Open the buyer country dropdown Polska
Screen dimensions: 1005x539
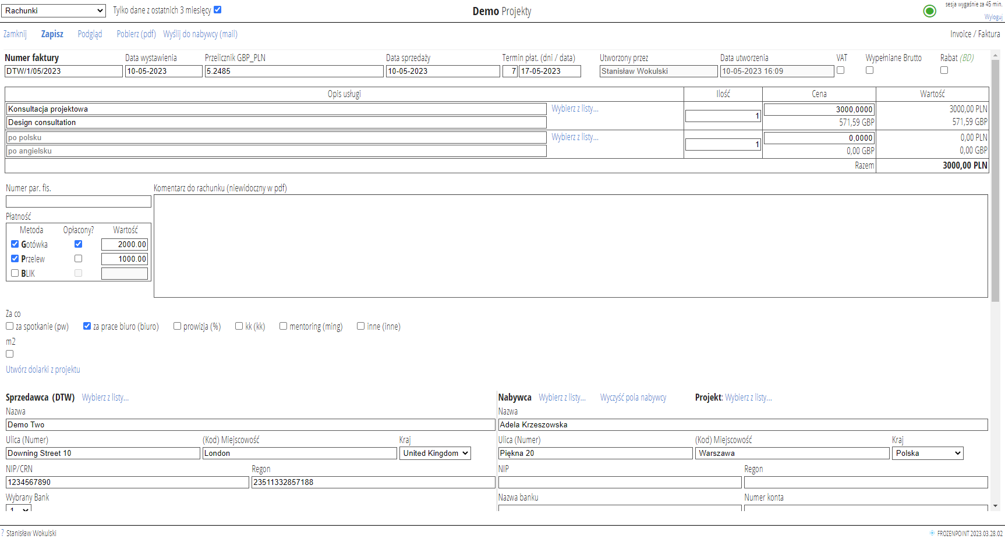click(x=928, y=453)
